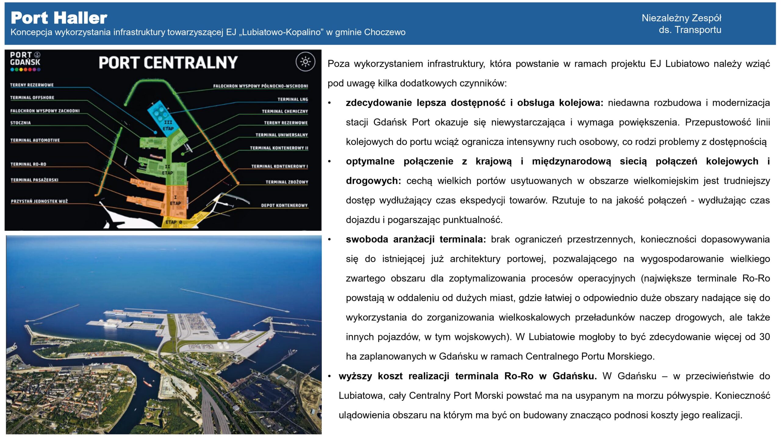The image size is (781, 439).
Task: Click the Terminal Zbożowy label
Action: 286,182
